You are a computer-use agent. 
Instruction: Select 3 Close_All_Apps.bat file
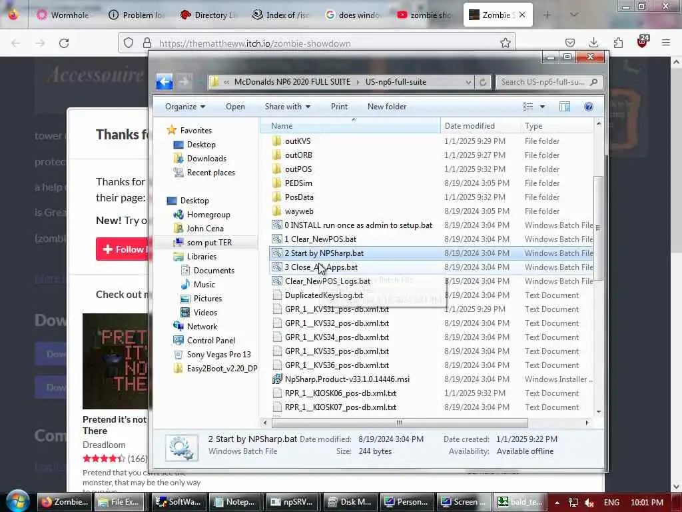point(321,267)
